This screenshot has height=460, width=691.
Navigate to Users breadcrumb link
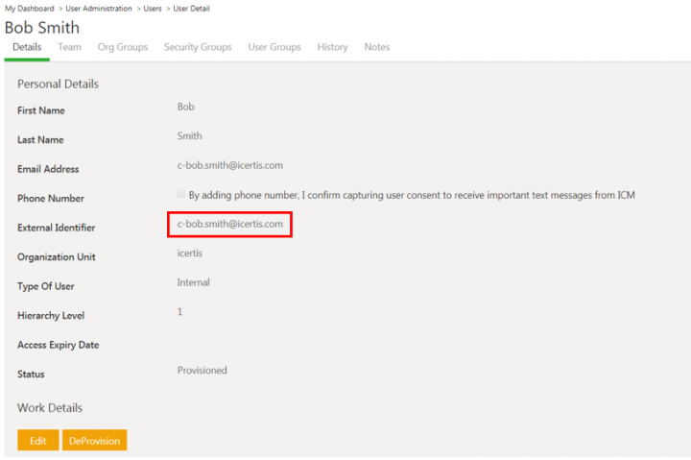(153, 9)
